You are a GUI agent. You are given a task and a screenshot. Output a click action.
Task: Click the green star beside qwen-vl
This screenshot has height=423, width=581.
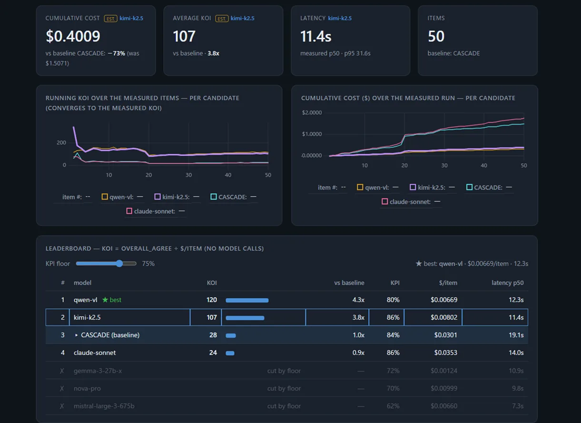[105, 300]
